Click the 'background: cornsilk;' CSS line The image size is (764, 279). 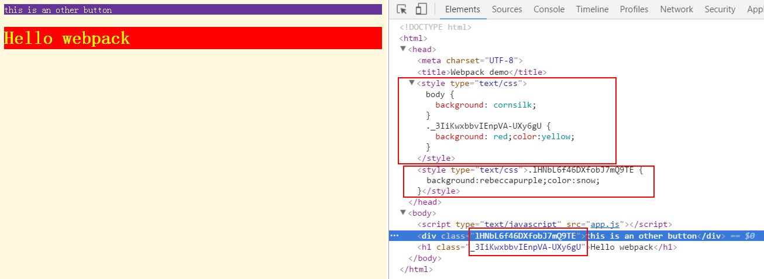[486, 105]
